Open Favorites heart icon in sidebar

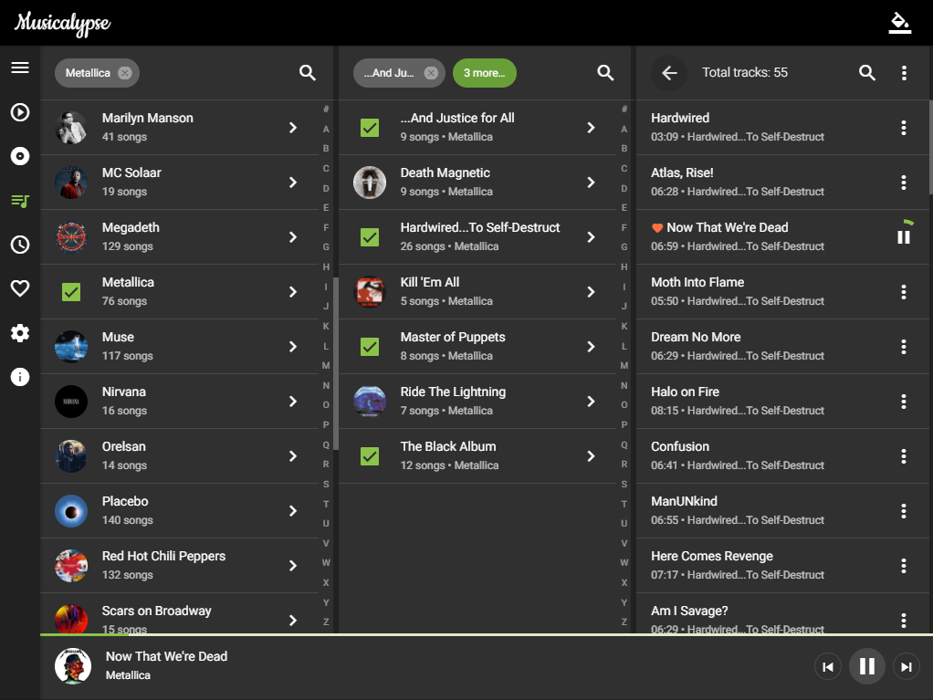[x=20, y=288]
